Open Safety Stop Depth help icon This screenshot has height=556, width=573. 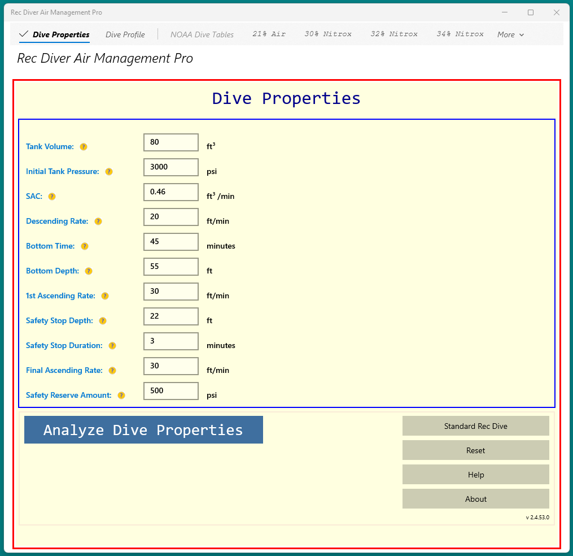103,321
